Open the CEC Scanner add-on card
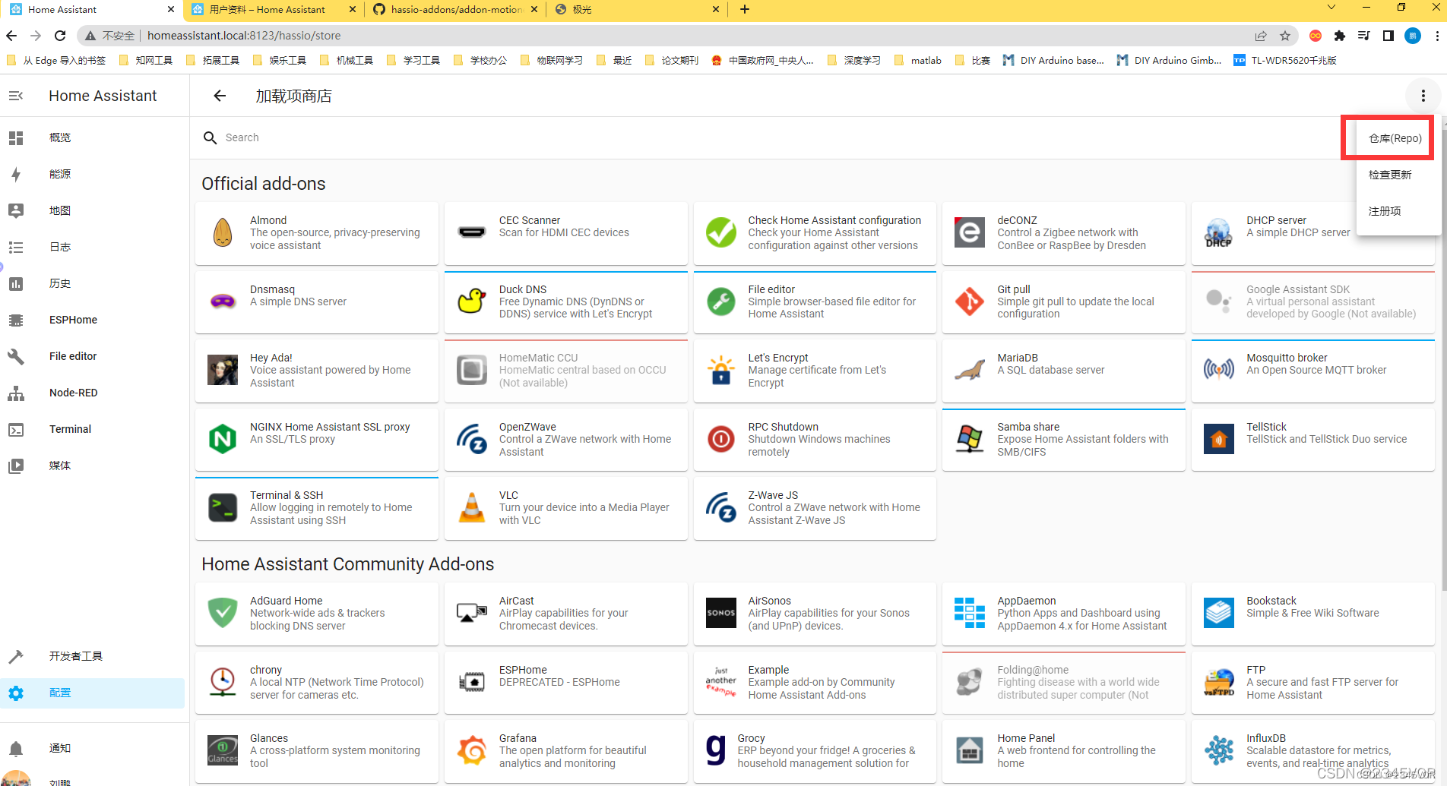Viewport: 1447px width, 786px height. (566, 233)
